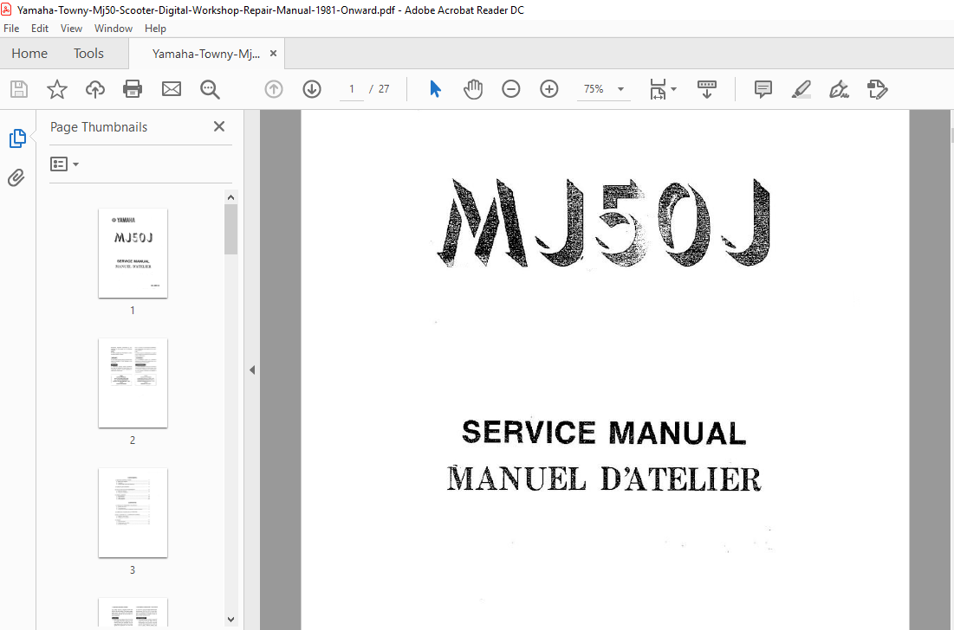Select page 1 thumbnail
Viewport: 954px width, 630px height.
point(133,254)
